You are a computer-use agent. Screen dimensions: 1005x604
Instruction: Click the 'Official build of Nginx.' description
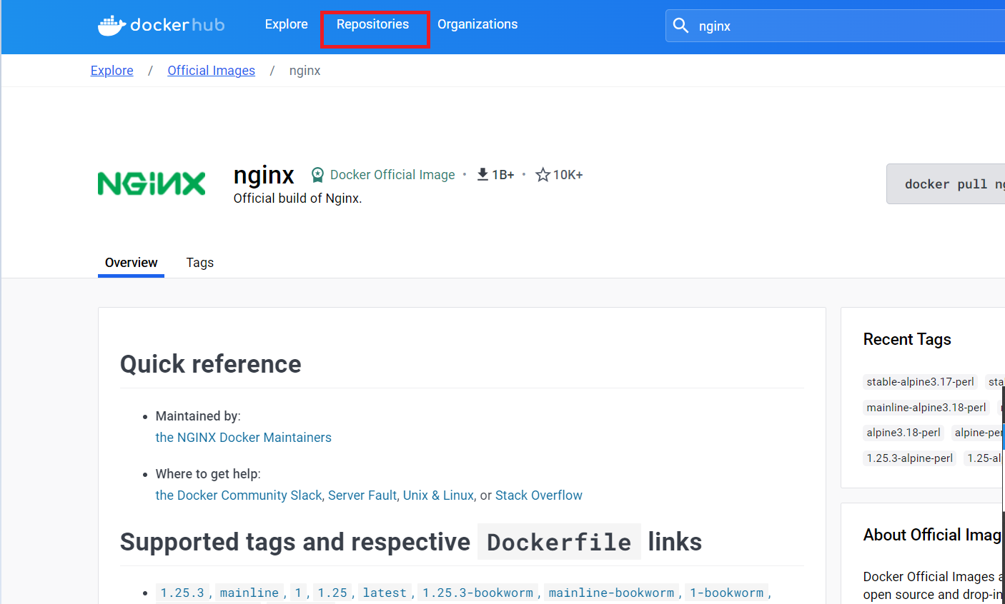(298, 198)
